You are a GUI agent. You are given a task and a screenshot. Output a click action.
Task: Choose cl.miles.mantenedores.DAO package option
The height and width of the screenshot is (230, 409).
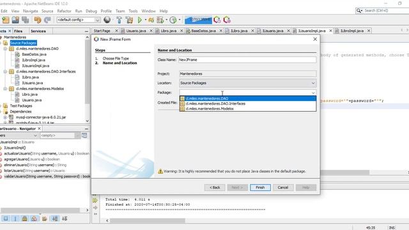click(248, 98)
